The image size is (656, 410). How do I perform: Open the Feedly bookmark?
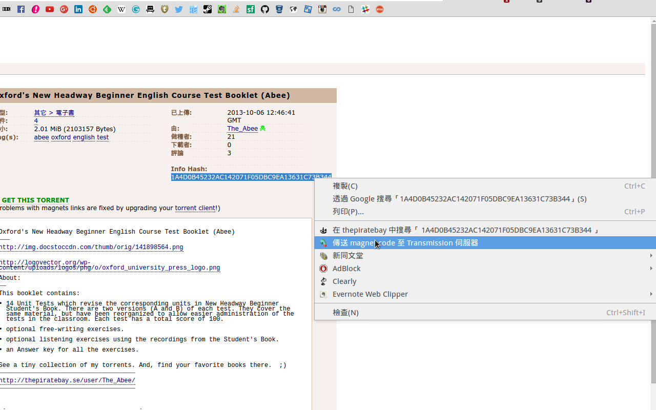[x=107, y=9]
